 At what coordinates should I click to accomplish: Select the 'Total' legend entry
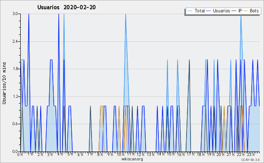(x=199, y=11)
